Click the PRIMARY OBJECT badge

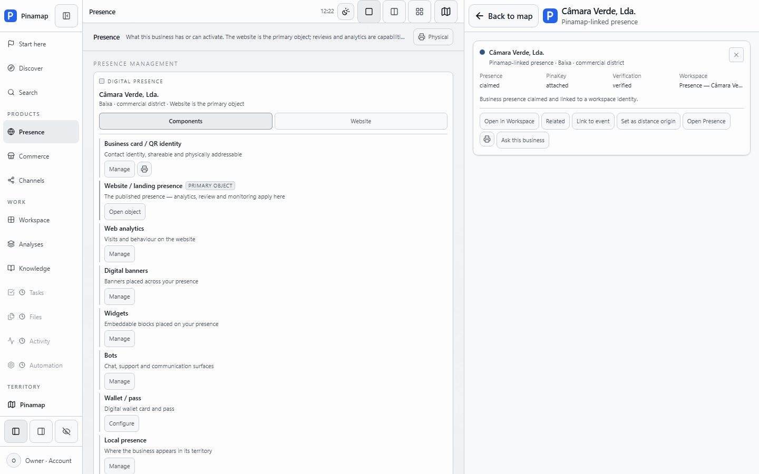pyautogui.click(x=210, y=186)
